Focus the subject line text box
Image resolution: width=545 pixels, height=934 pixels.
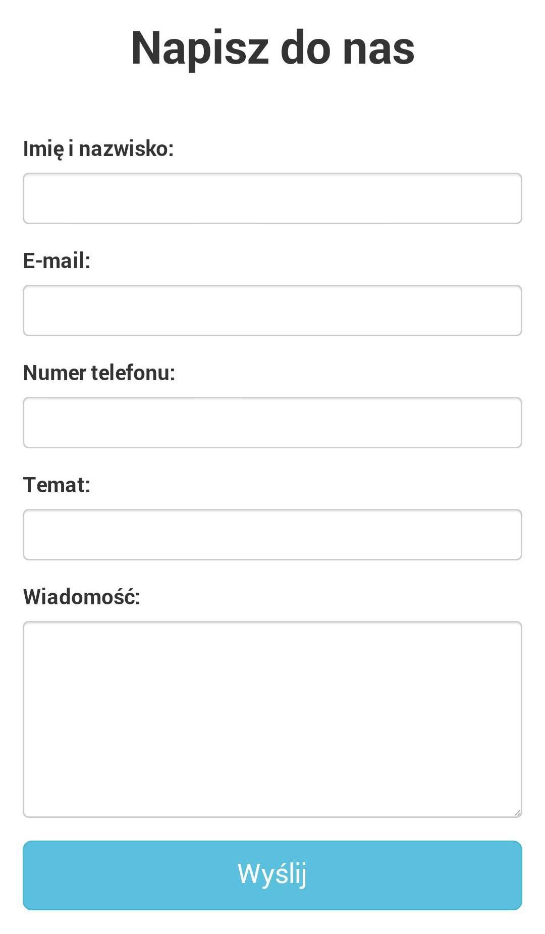coord(272,535)
